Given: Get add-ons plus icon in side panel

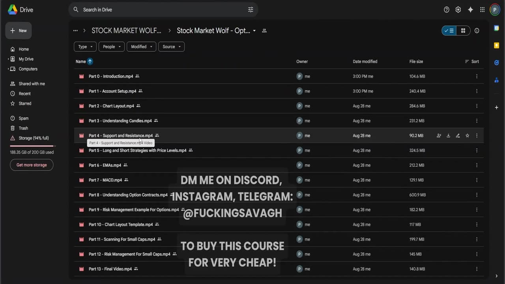Looking at the screenshot, I should pos(496,107).
